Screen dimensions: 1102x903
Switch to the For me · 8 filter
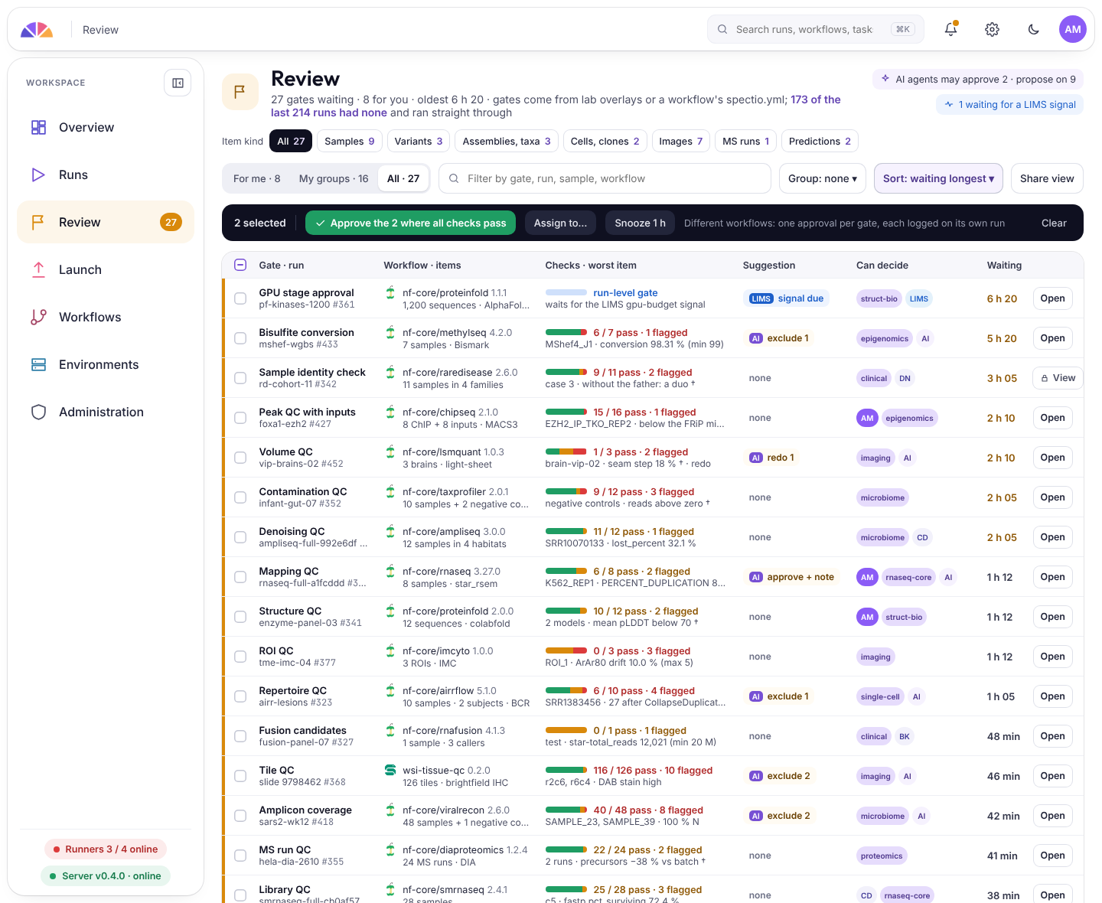click(x=256, y=178)
